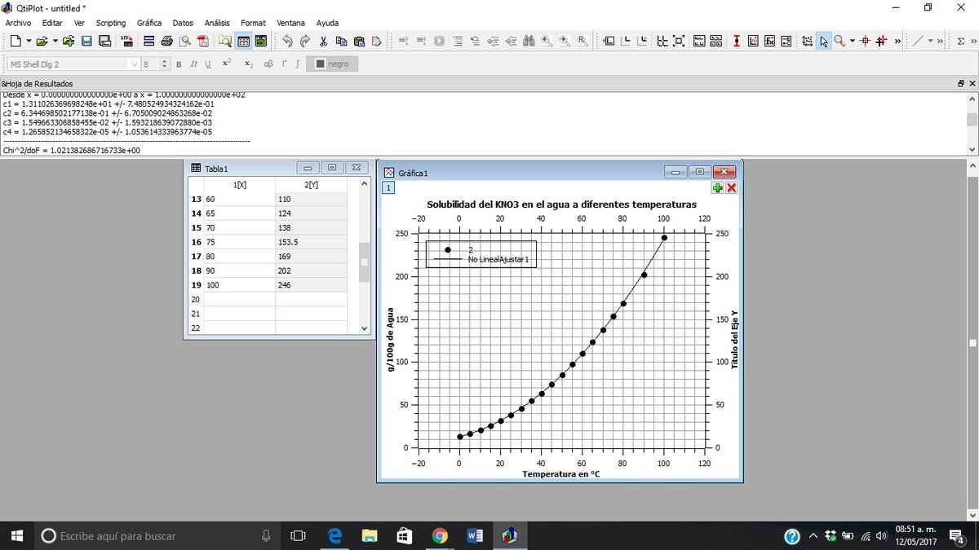The width and height of the screenshot is (979, 550).
Task: Add a layer with green plus icon
Action: tap(718, 188)
